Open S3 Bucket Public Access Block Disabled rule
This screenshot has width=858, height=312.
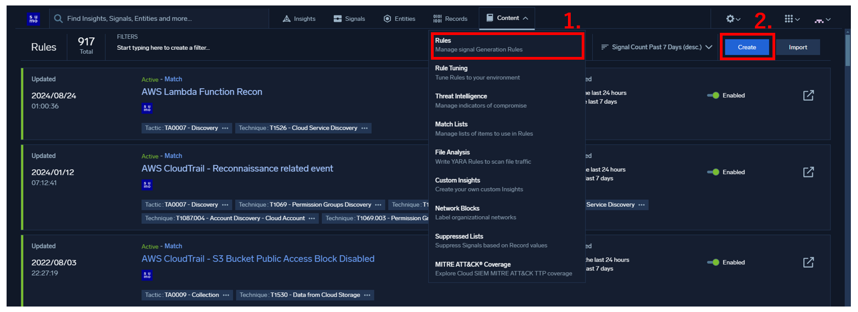[x=258, y=259]
